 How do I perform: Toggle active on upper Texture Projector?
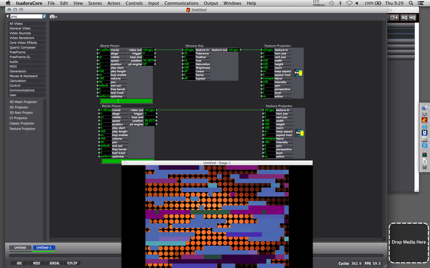[x=268, y=96]
